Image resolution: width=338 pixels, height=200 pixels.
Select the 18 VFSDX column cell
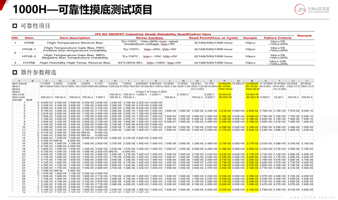[279, 84]
